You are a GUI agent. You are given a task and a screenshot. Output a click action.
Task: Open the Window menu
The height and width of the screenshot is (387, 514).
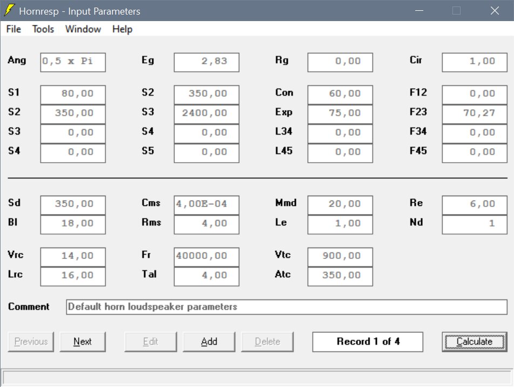(x=82, y=29)
